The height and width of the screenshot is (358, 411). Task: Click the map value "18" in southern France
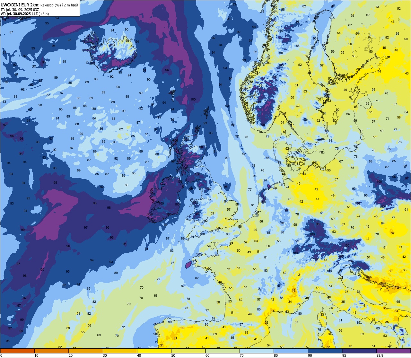(x=293, y=291)
